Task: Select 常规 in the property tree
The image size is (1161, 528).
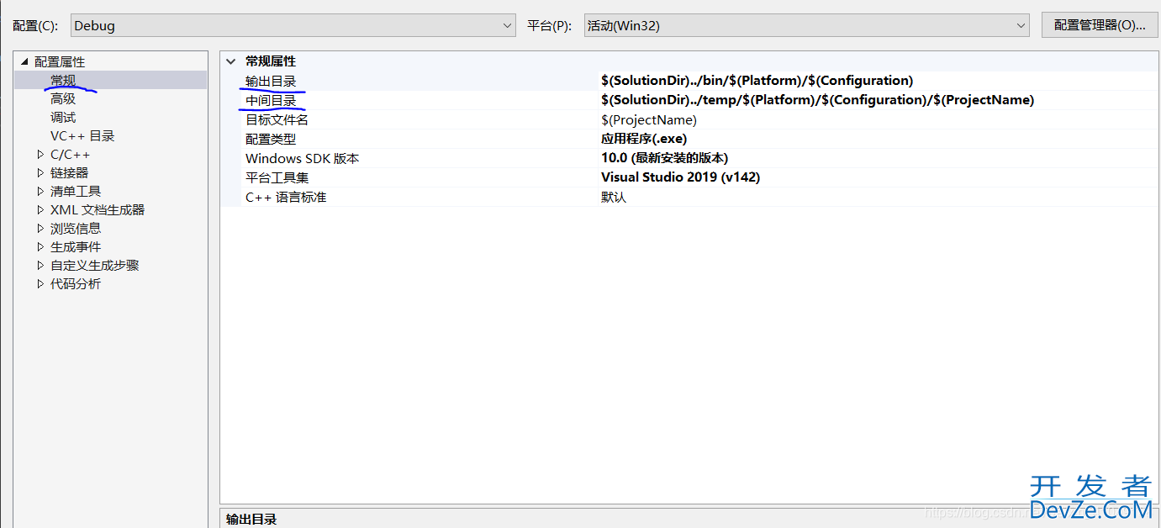Action: (x=63, y=80)
